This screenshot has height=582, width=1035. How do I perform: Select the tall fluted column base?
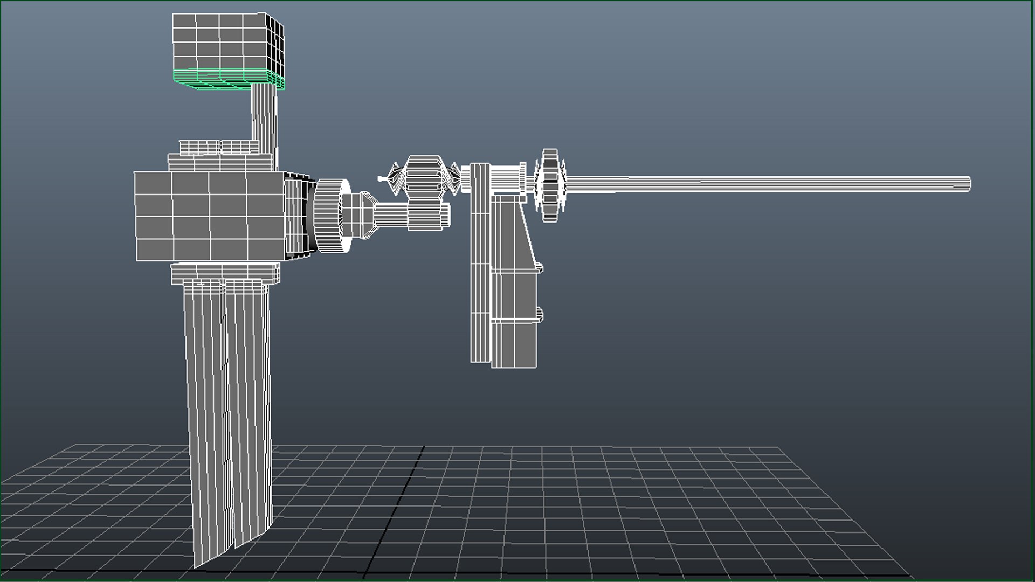point(227,420)
